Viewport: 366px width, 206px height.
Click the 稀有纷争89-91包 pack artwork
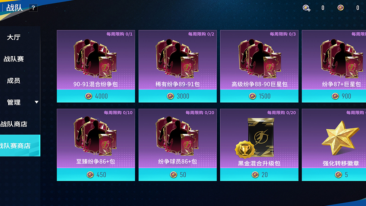coord(177,58)
